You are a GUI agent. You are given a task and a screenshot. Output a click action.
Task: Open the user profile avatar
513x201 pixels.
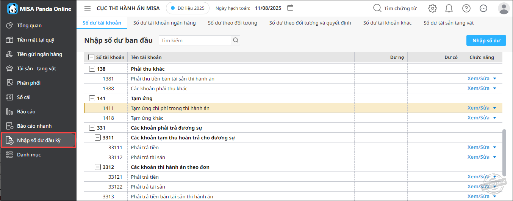(x=504, y=8)
